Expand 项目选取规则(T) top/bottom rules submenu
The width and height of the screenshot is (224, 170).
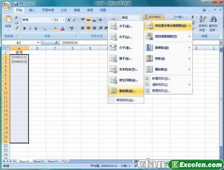[x=168, y=36]
